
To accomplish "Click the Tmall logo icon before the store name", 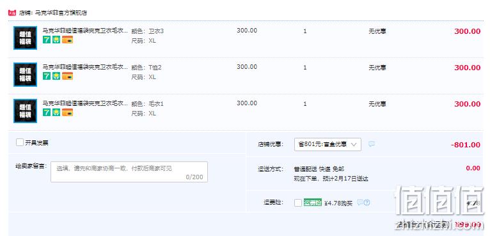I will click(x=12, y=13).
